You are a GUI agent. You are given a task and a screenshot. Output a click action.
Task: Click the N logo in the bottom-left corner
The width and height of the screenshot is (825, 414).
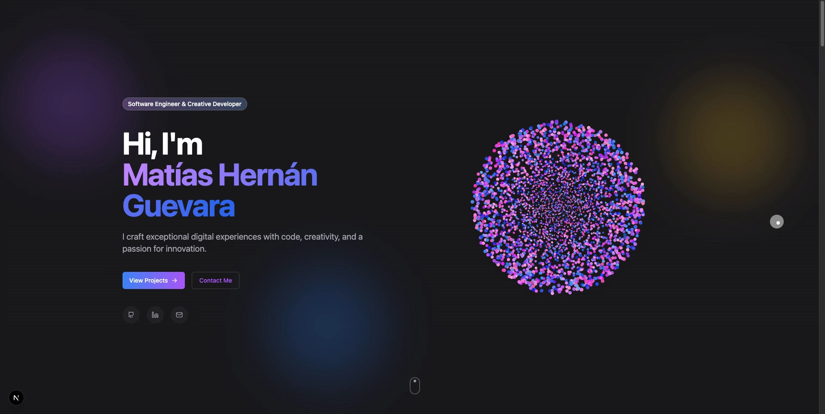[16, 397]
